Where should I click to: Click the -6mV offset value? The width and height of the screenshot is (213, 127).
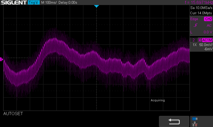[208, 49]
